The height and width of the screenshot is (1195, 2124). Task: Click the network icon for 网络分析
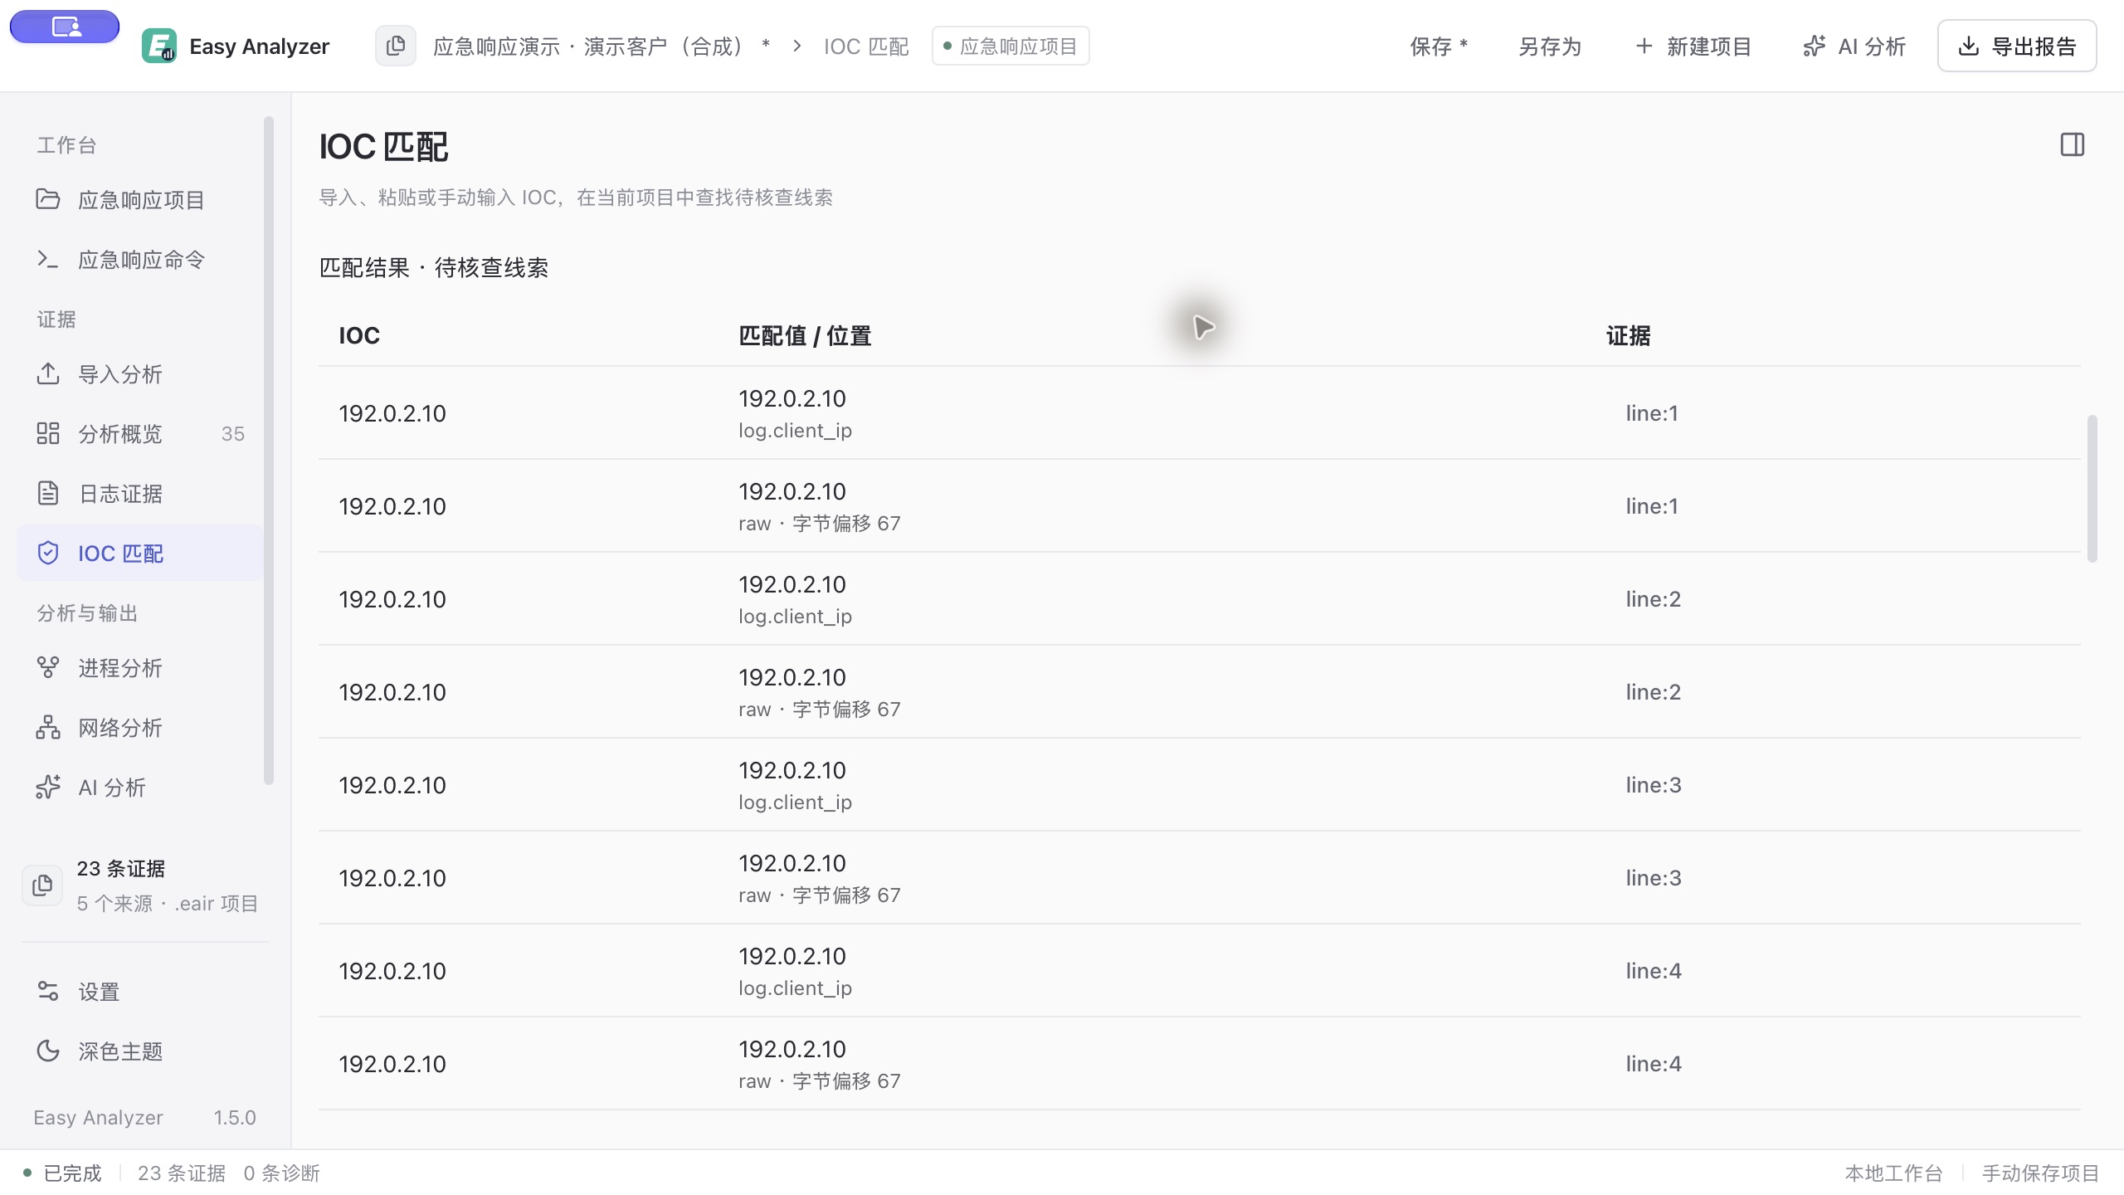point(48,727)
